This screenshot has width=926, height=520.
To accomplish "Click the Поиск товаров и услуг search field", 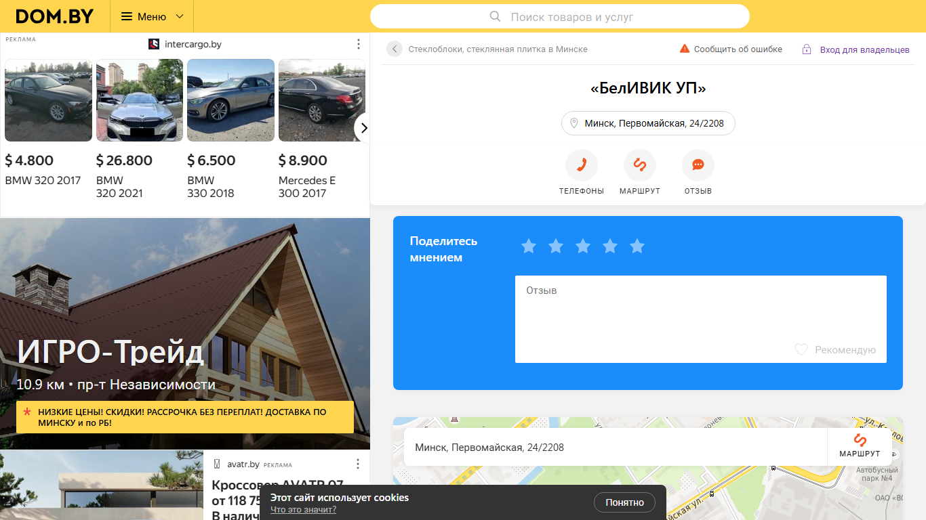I will click(560, 16).
